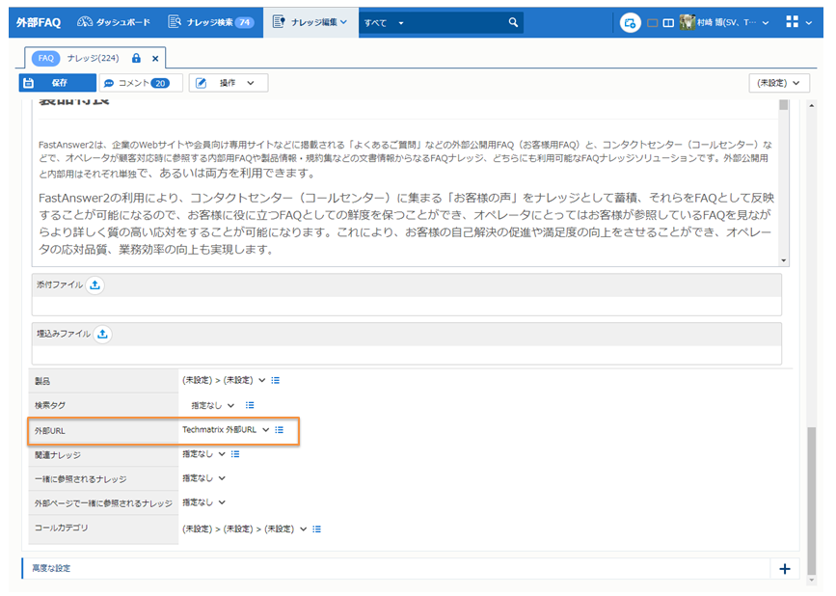
Task: Click the list icon for 検索タグ
Action: [x=250, y=405]
